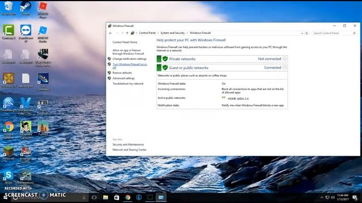362x203 pixels.
Task: Switch to Chrome in the taskbar
Action: click(x=128, y=197)
